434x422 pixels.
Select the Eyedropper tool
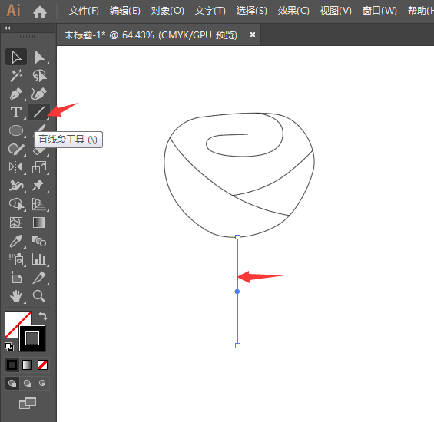16,241
